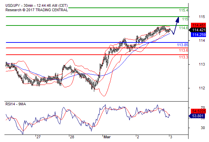Open the Research 2017 TRADING CENTRAL copyright text
The image size is (209, 142).
[36, 10]
